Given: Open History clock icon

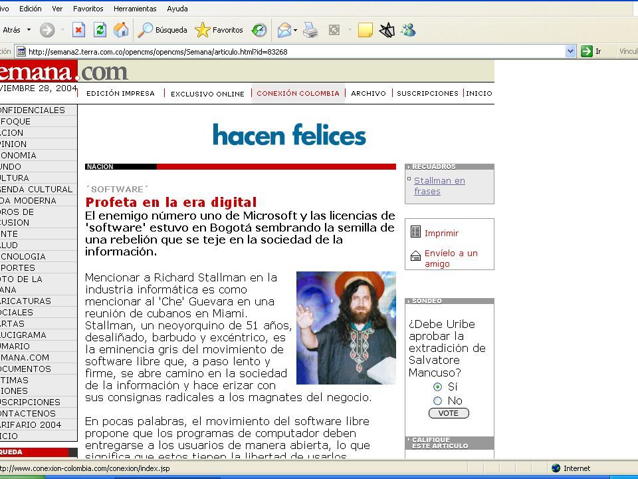Looking at the screenshot, I should tap(259, 30).
